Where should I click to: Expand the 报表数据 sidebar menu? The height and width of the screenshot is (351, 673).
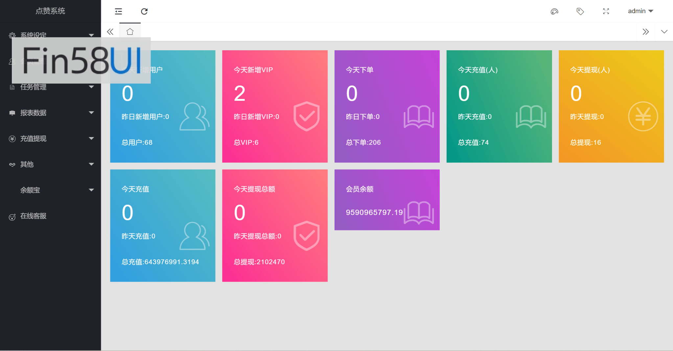(x=51, y=113)
